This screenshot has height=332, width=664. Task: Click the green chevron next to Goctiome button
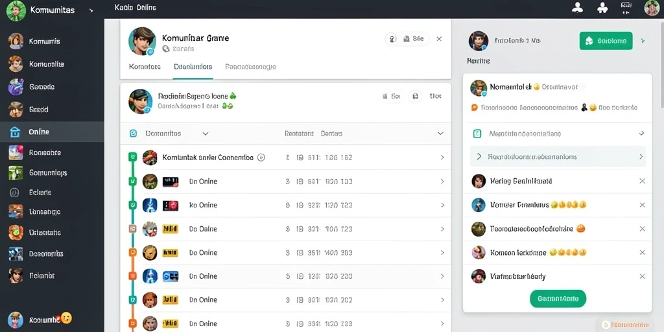click(x=643, y=41)
